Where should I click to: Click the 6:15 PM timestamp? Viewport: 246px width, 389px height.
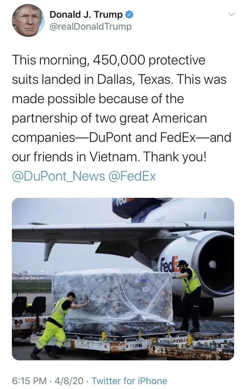(x=29, y=380)
